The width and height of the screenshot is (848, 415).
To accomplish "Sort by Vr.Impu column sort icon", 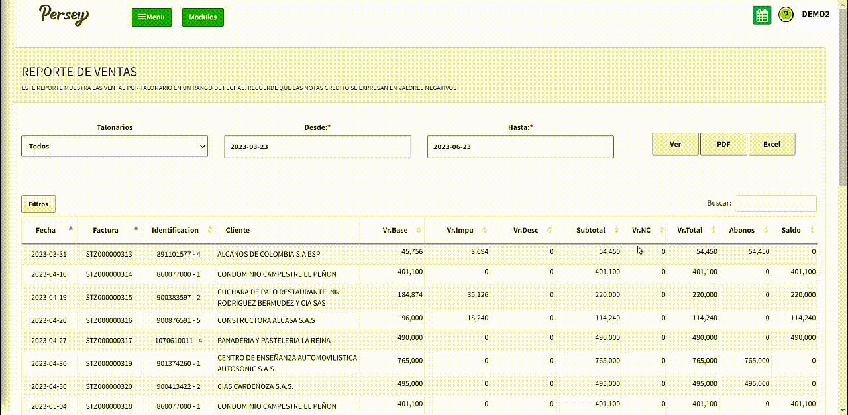I will pos(484,230).
